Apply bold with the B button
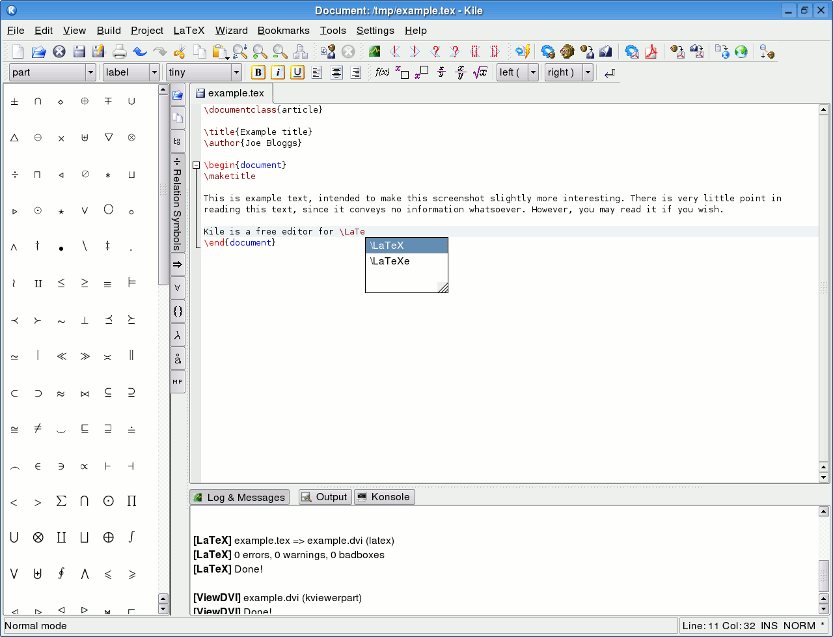The image size is (833, 637). (x=258, y=72)
